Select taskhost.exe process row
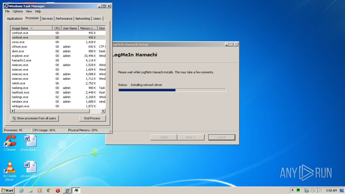The height and width of the screenshot is (194, 345). (58, 92)
